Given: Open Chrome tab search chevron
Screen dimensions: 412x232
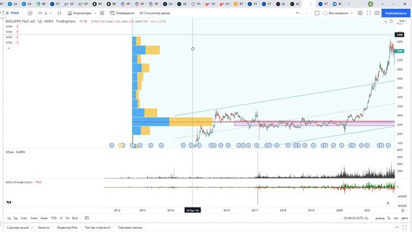Looking at the screenshot, I should [x=382, y=4].
